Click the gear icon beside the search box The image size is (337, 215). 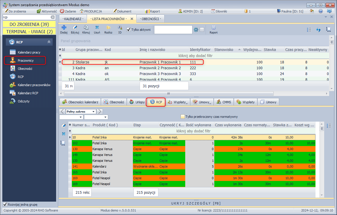point(196,30)
